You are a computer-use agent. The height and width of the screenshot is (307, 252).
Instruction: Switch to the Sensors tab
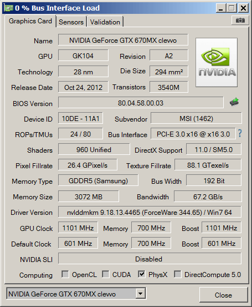[x=71, y=22]
